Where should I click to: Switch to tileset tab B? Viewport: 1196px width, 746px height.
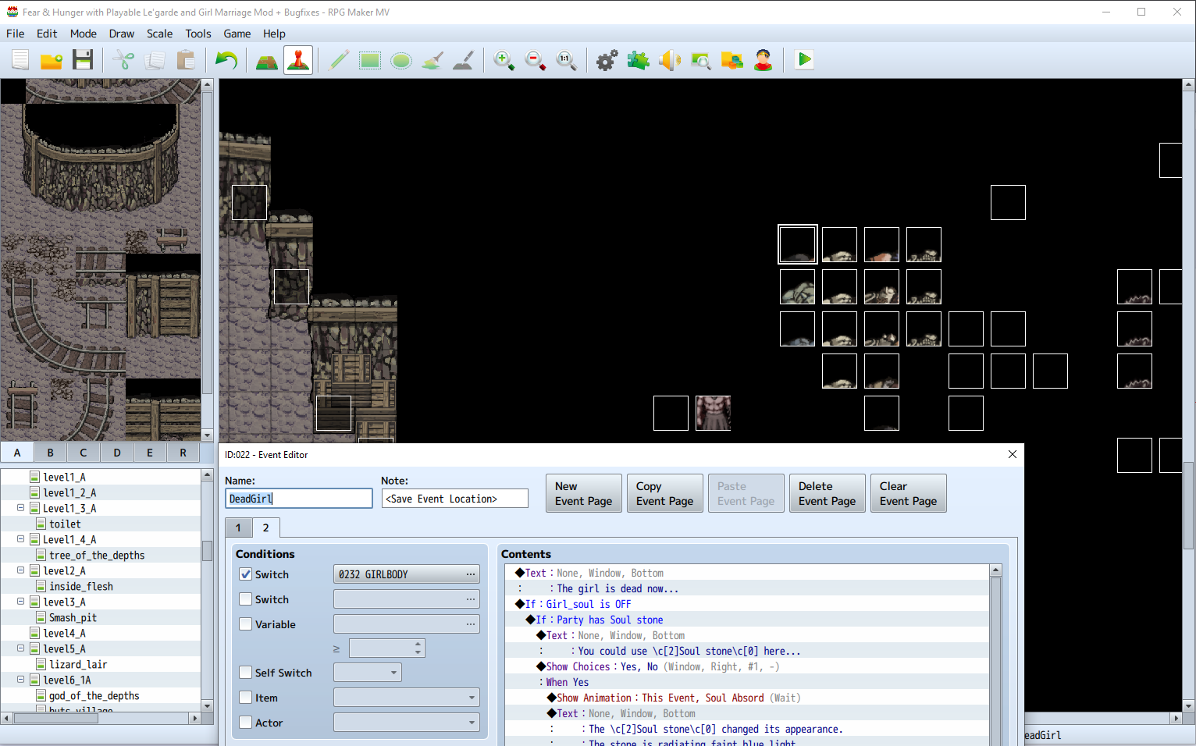pos(50,453)
